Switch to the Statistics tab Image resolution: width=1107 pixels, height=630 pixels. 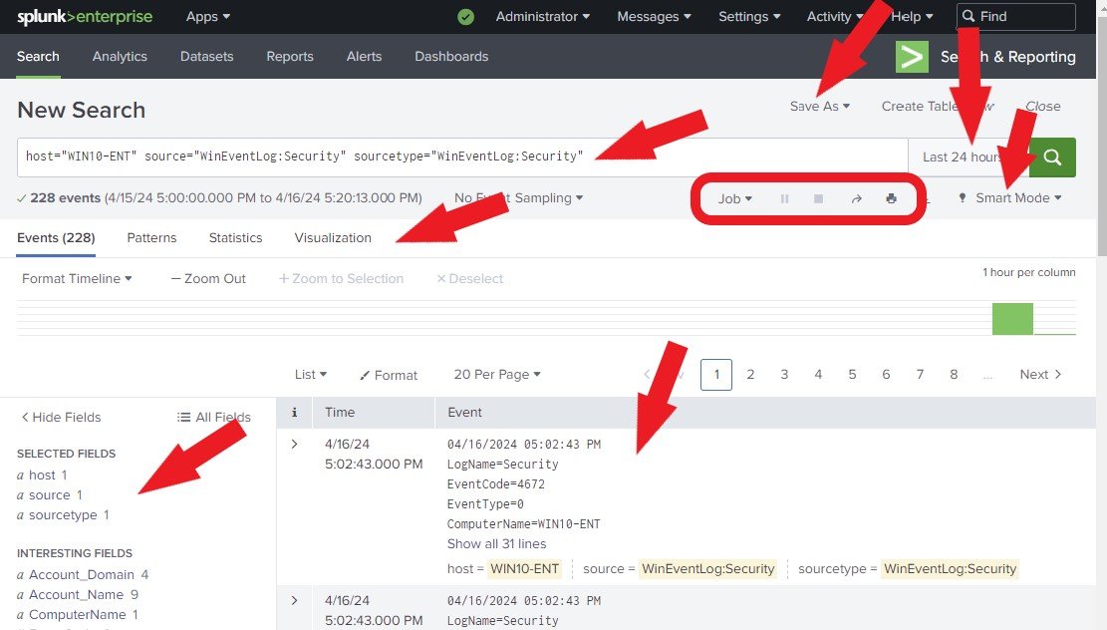(x=235, y=238)
